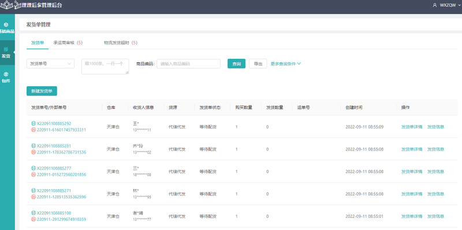
Task: Open 发货单详情 for order X22091108885277
Action: [412, 171]
